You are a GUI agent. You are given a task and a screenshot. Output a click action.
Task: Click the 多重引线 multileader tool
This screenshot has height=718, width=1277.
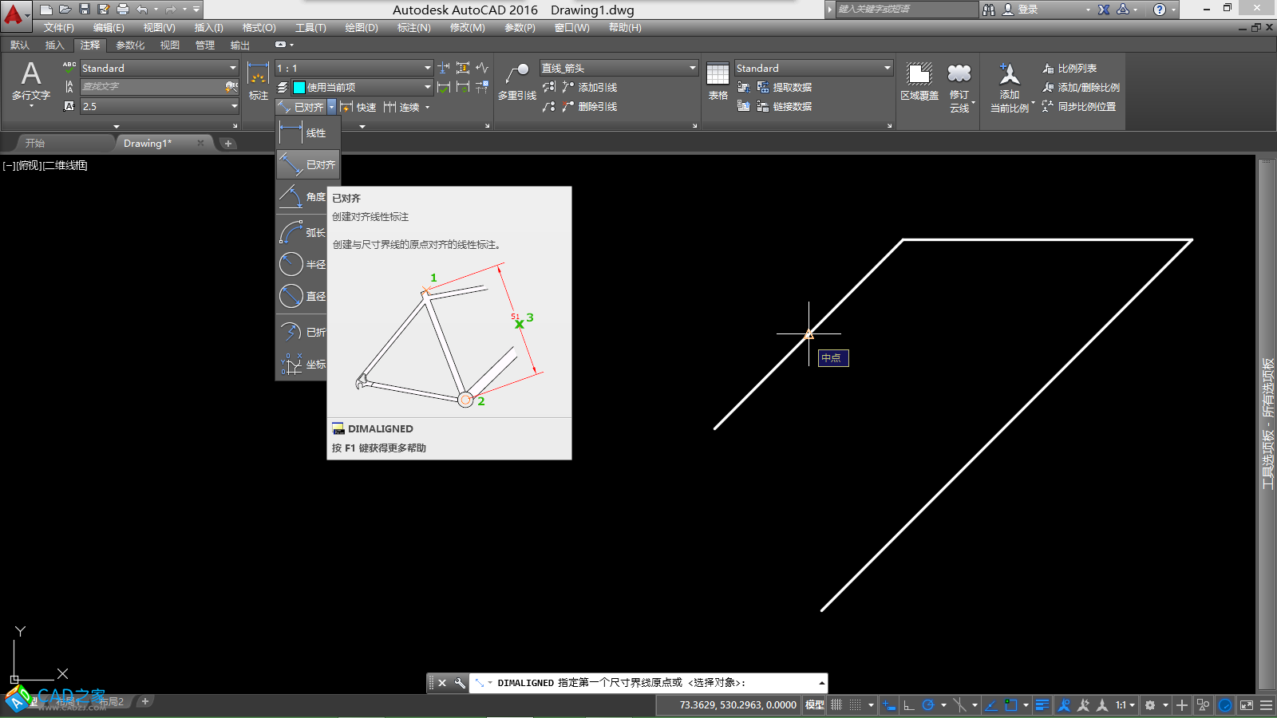(516, 81)
